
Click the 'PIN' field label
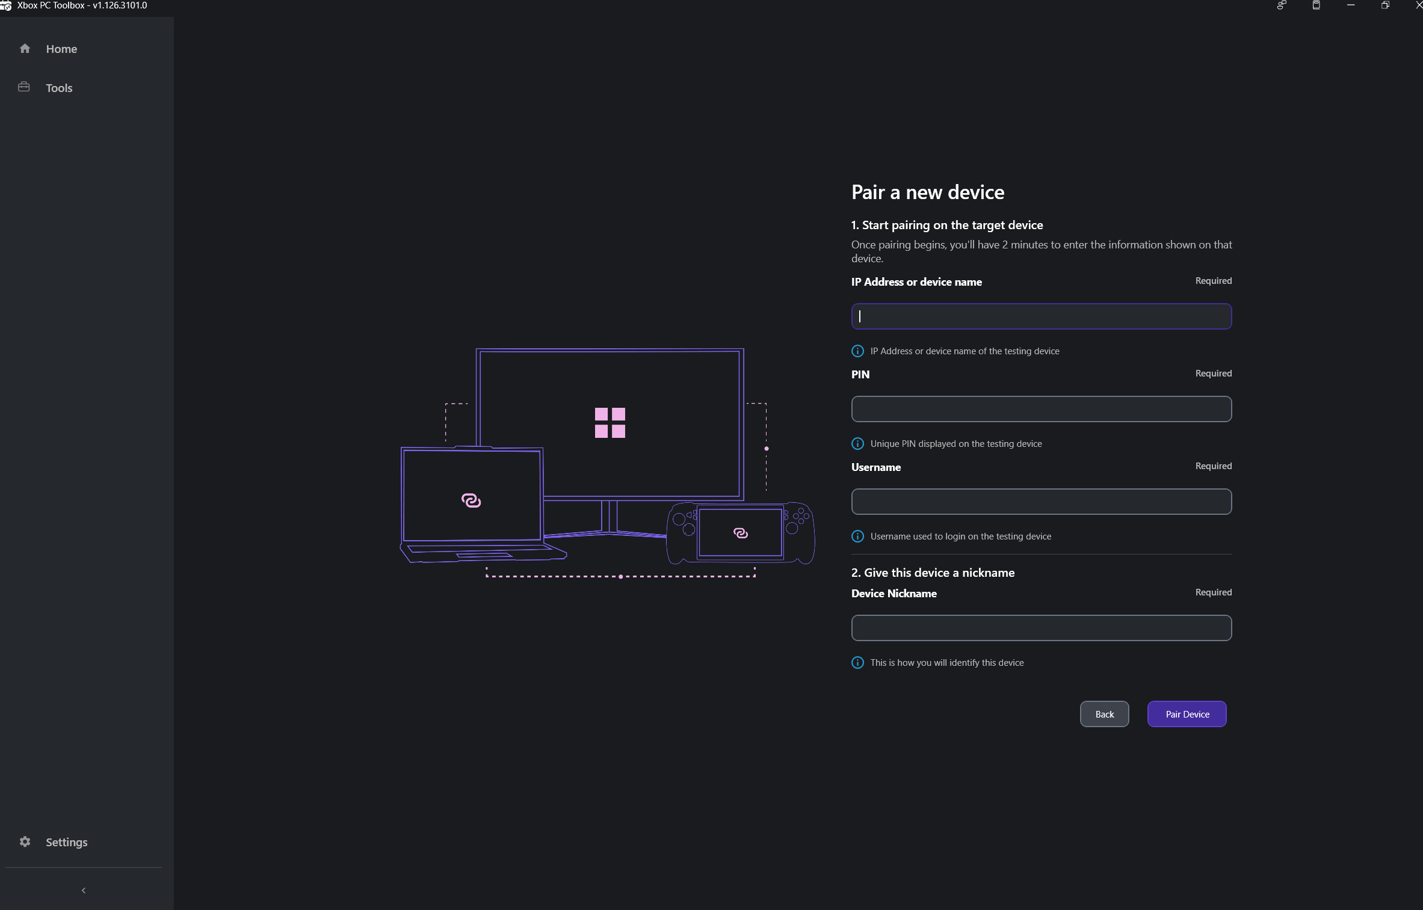(x=860, y=375)
